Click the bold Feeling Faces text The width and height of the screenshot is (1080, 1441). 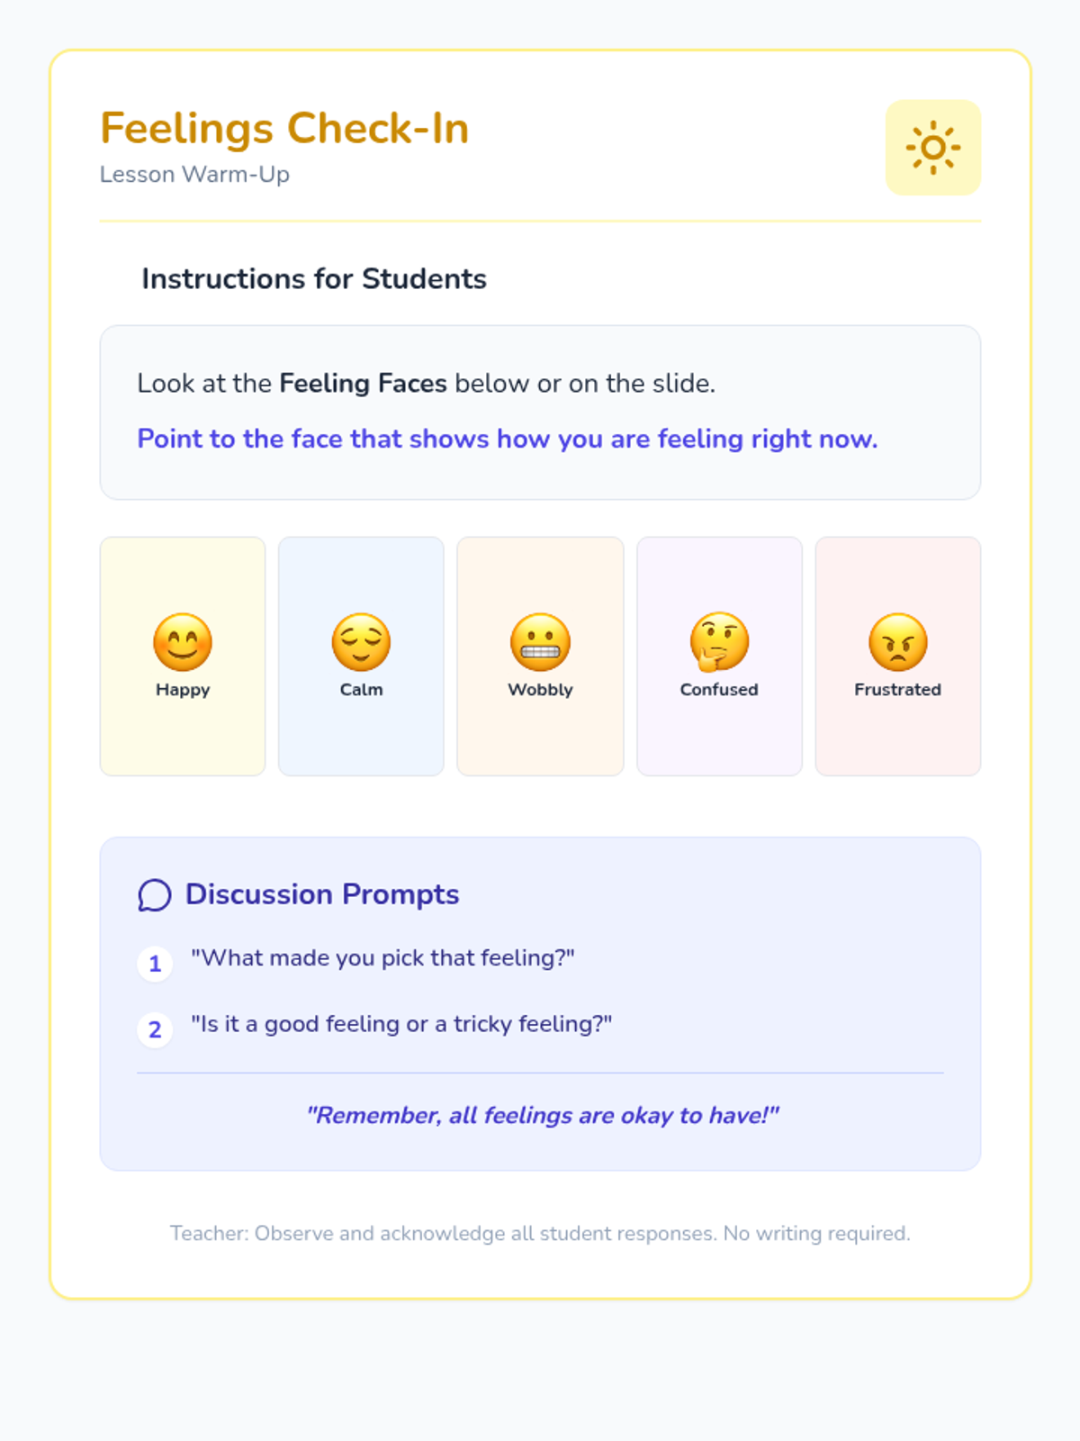coord(363,384)
